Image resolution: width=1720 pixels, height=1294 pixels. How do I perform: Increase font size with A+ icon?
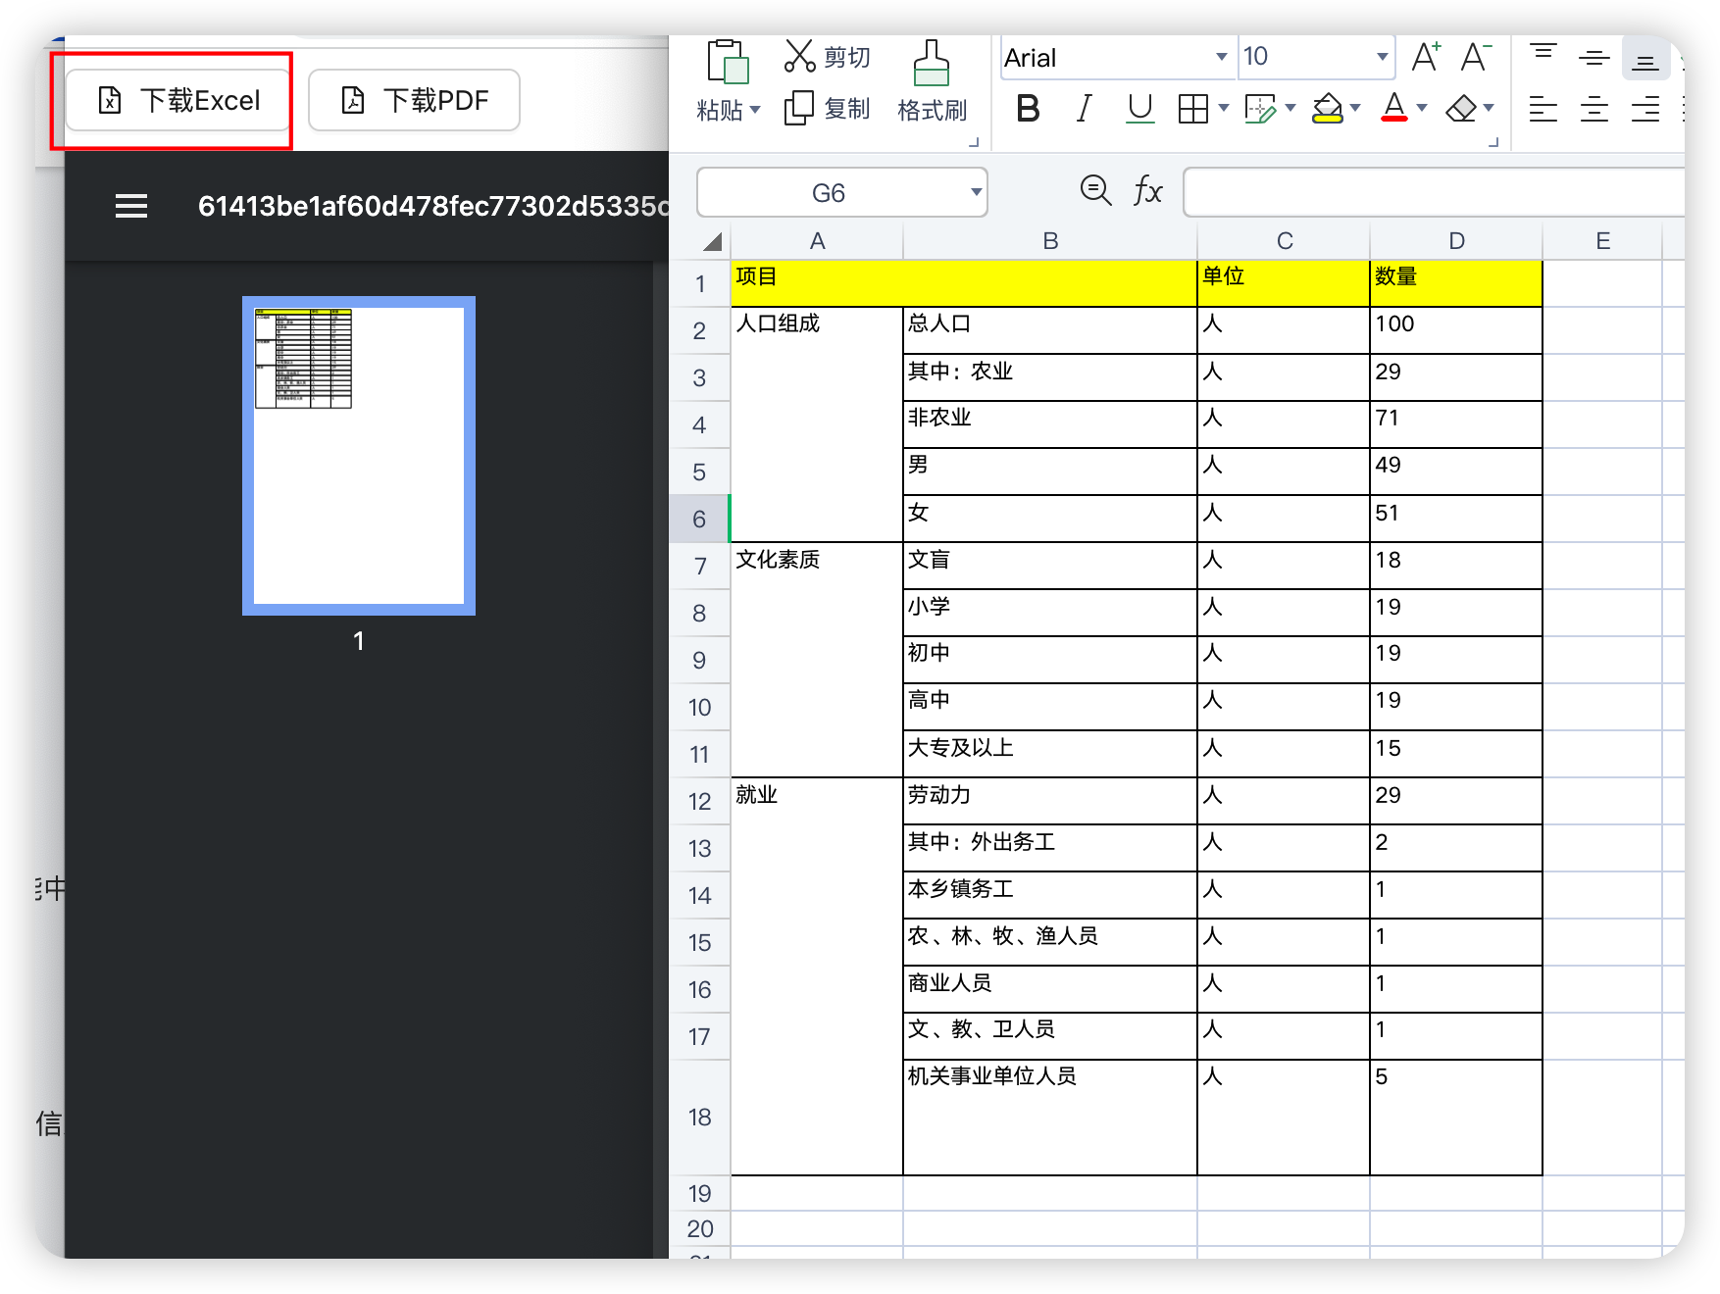tap(1426, 57)
